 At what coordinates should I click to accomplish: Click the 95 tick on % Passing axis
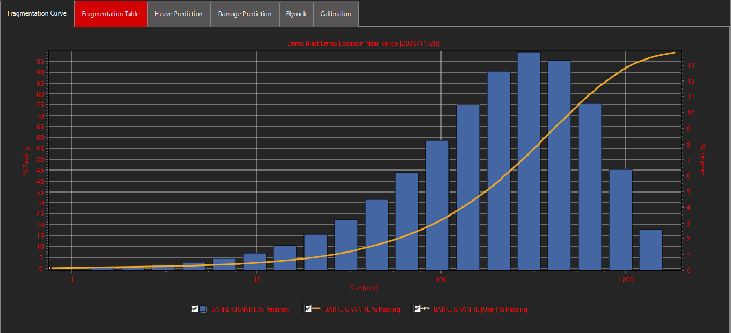(x=40, y=61)
